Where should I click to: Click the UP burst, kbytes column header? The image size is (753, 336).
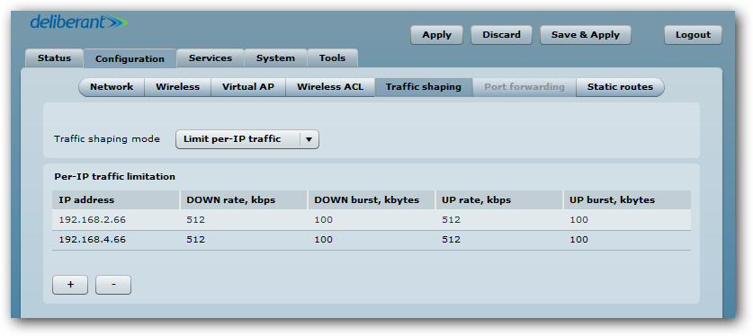[627, 199]
